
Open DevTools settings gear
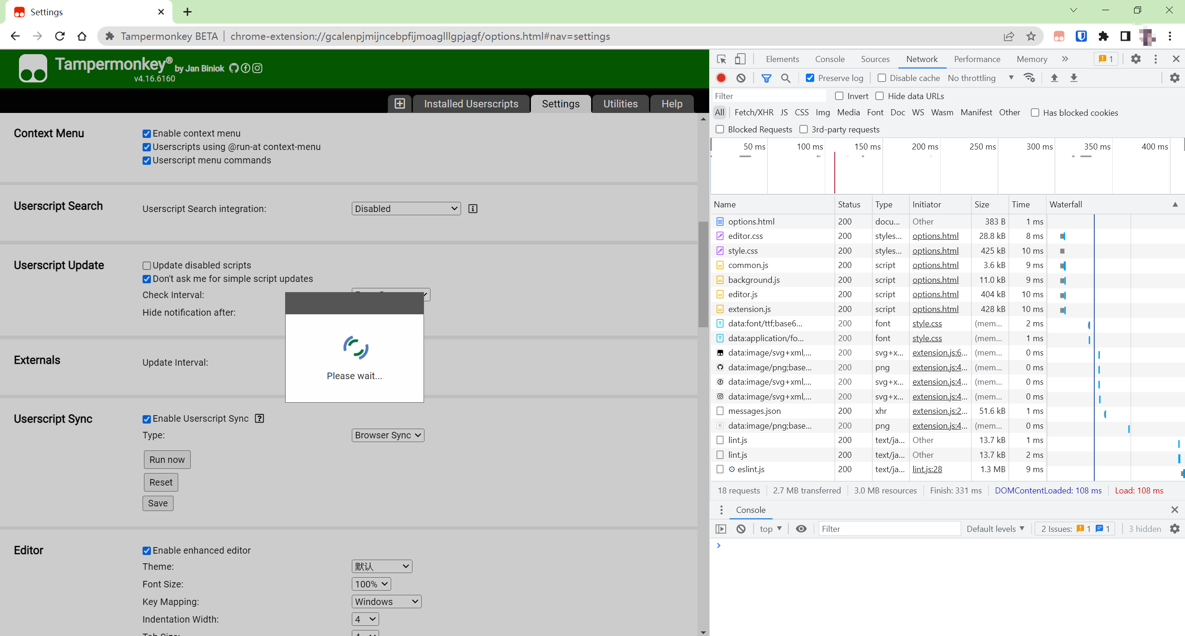click(x=1136, y=59)
